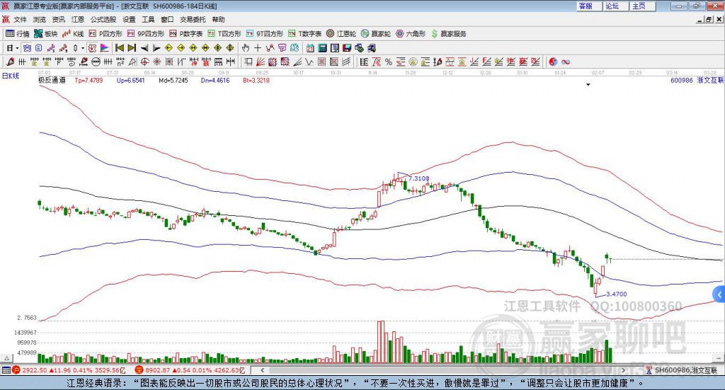Open 赢家服务 with dollar icon

(x=449, y=34)
